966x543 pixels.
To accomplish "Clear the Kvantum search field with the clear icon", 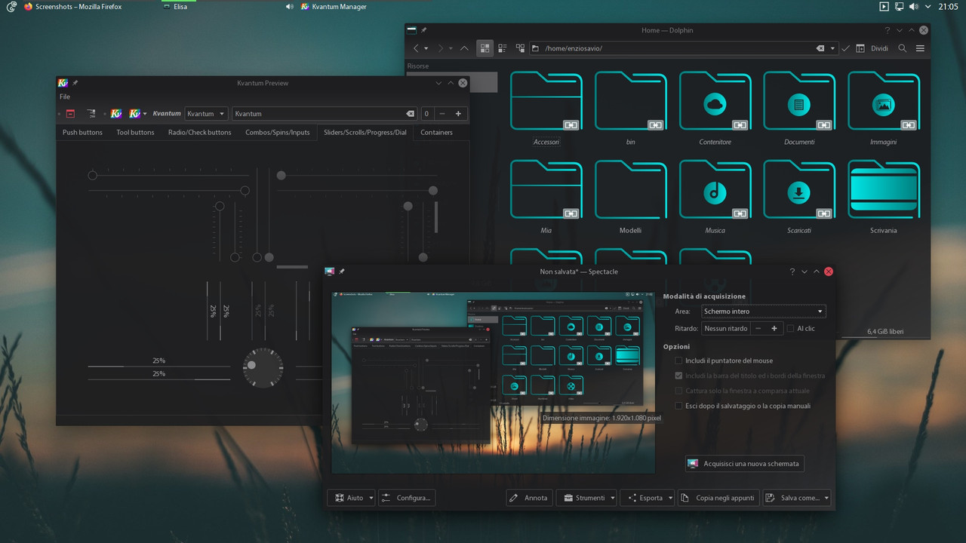I will (x=410, y=113).
